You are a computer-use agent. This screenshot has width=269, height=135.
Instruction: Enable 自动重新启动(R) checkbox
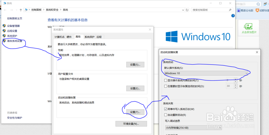[x=165, y=115]
